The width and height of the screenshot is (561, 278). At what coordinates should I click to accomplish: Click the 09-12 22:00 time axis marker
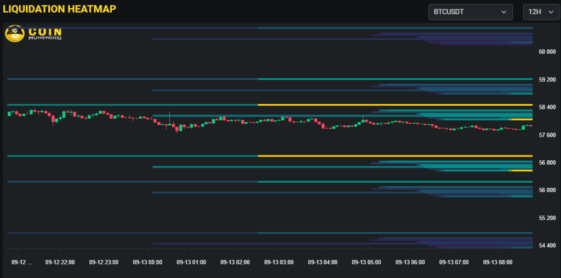[60, 262]
